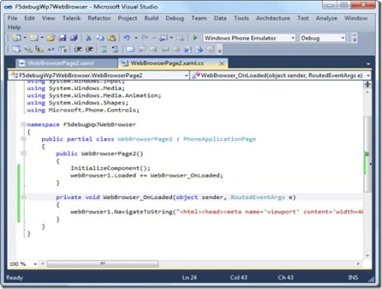This screenshot has height=289, width=382.
Task: Click the RoutedEventArgs type in method signature
Action: 257,197
